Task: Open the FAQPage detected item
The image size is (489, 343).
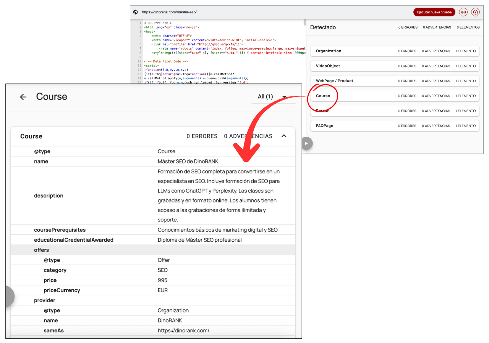Action: pyautogui.click(x=394, y=126)
